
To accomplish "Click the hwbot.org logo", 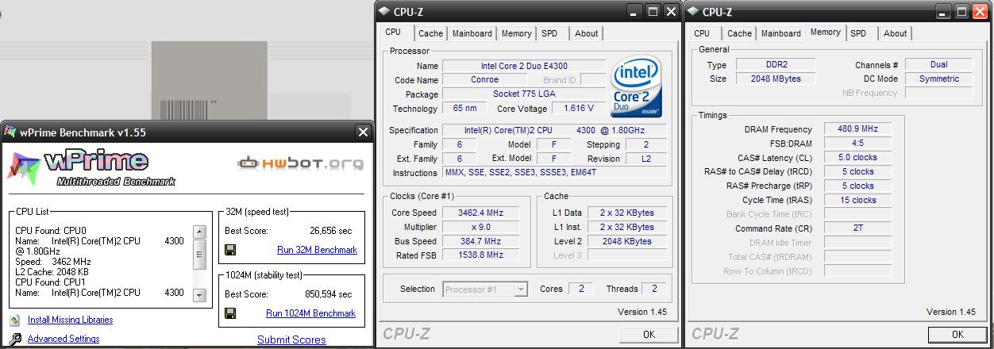I will (x=302, y=164).
